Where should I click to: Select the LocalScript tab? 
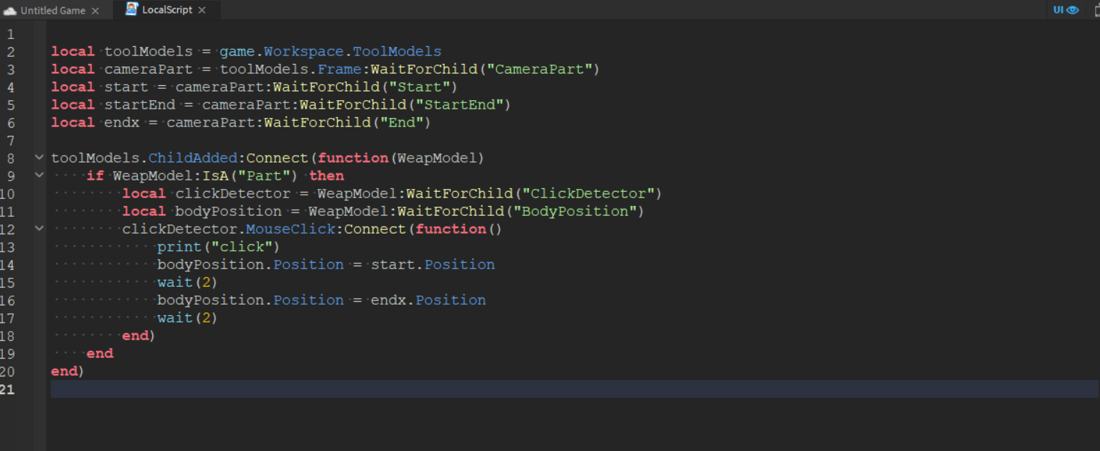click(167, 10)
